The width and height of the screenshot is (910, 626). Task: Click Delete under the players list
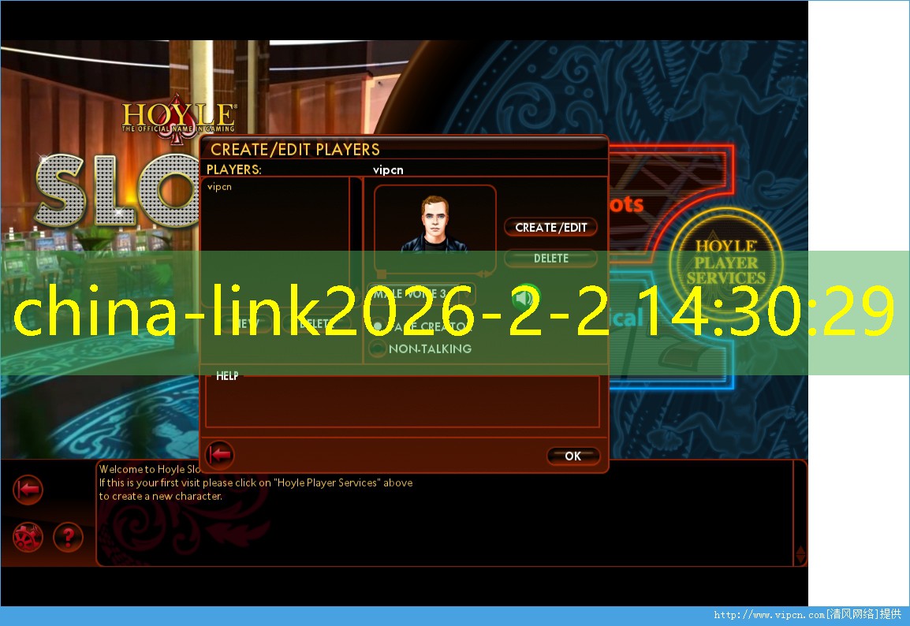click(x=315, y=323)
